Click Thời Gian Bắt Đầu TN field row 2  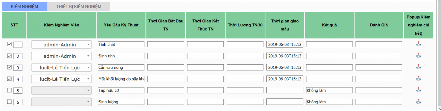166,56
